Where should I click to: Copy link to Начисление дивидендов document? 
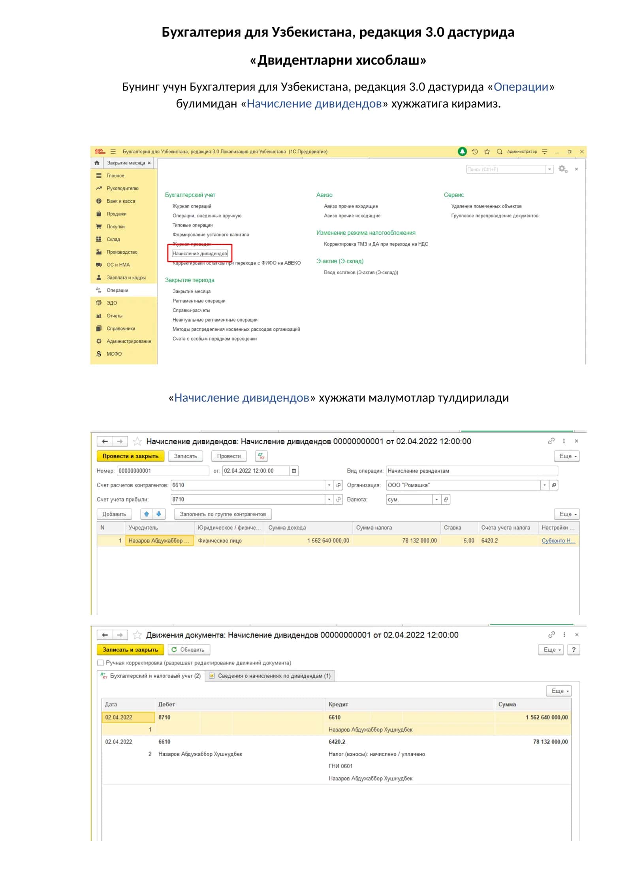551,441
